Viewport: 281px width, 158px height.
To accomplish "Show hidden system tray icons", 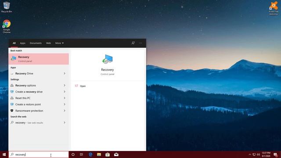I will click(x=250, y=154).
